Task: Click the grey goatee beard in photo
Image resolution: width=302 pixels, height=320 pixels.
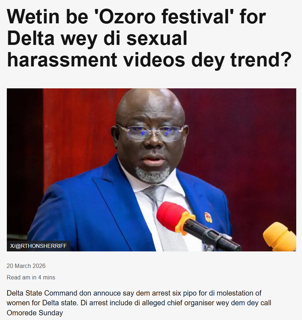Action: pos(152,173)
